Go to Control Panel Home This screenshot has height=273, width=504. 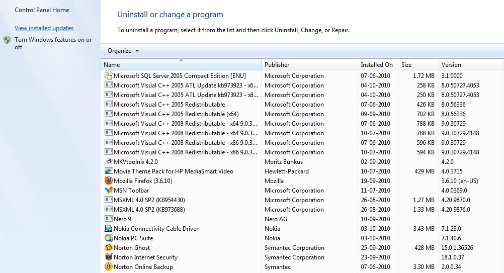42,10
